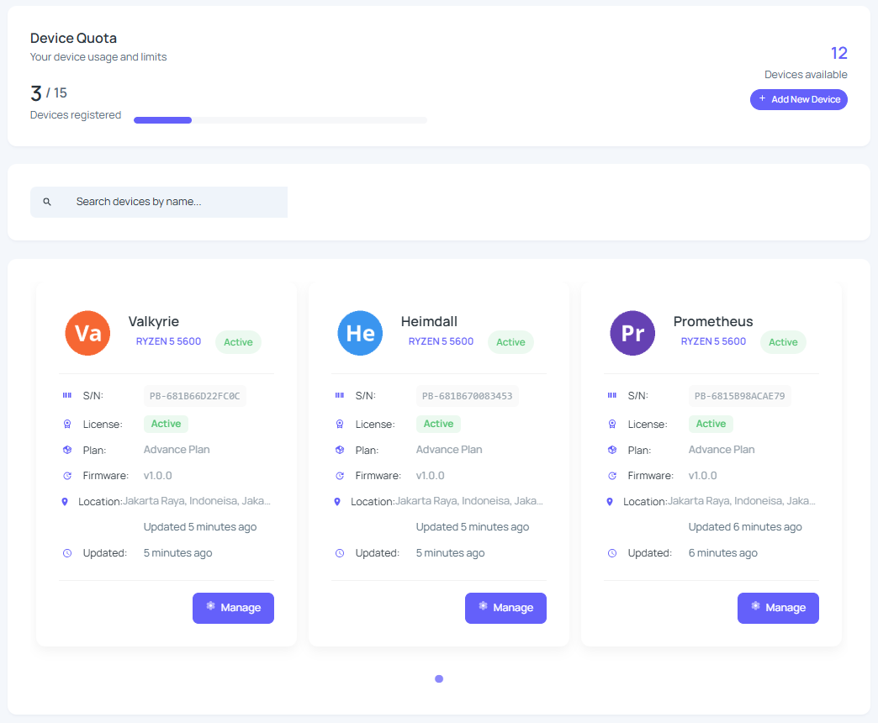Click the Active license badge on Heimdall

438,424
